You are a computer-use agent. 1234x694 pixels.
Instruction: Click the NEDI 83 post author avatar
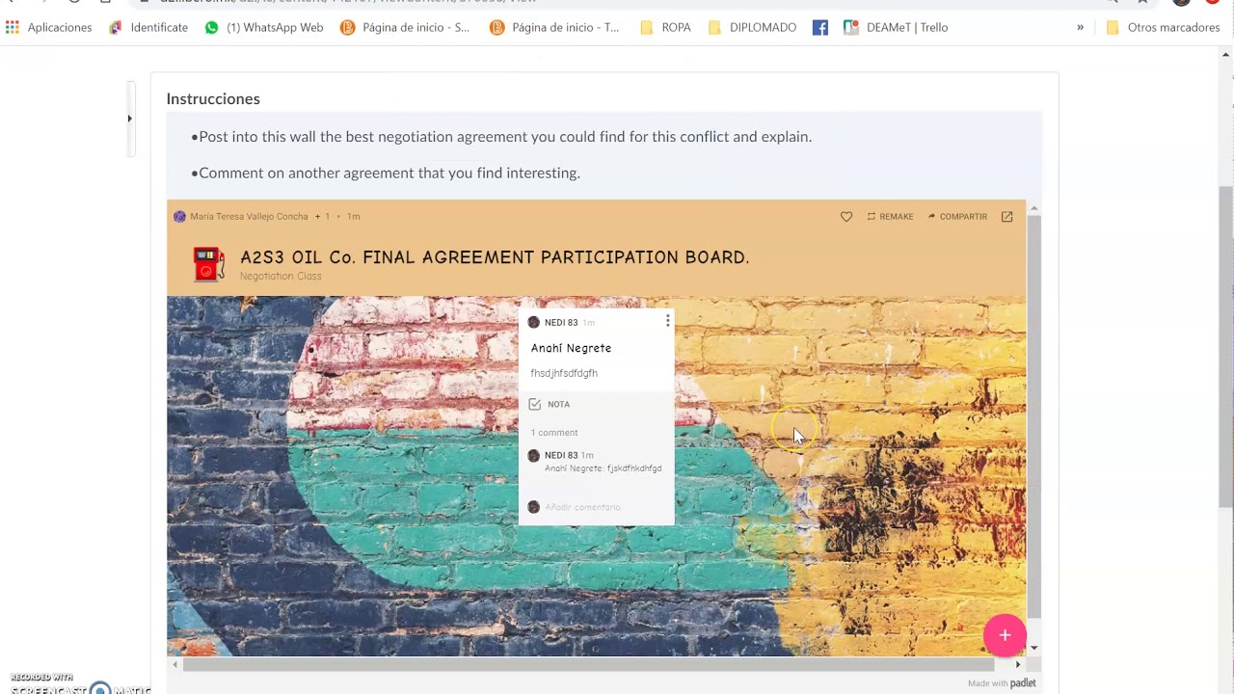[534, 323]
